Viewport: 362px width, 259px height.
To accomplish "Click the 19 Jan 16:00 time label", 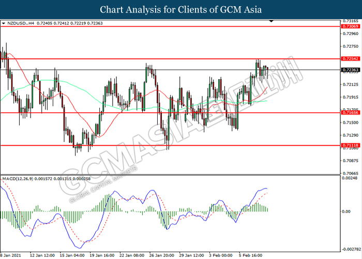I will pos(103,255).
